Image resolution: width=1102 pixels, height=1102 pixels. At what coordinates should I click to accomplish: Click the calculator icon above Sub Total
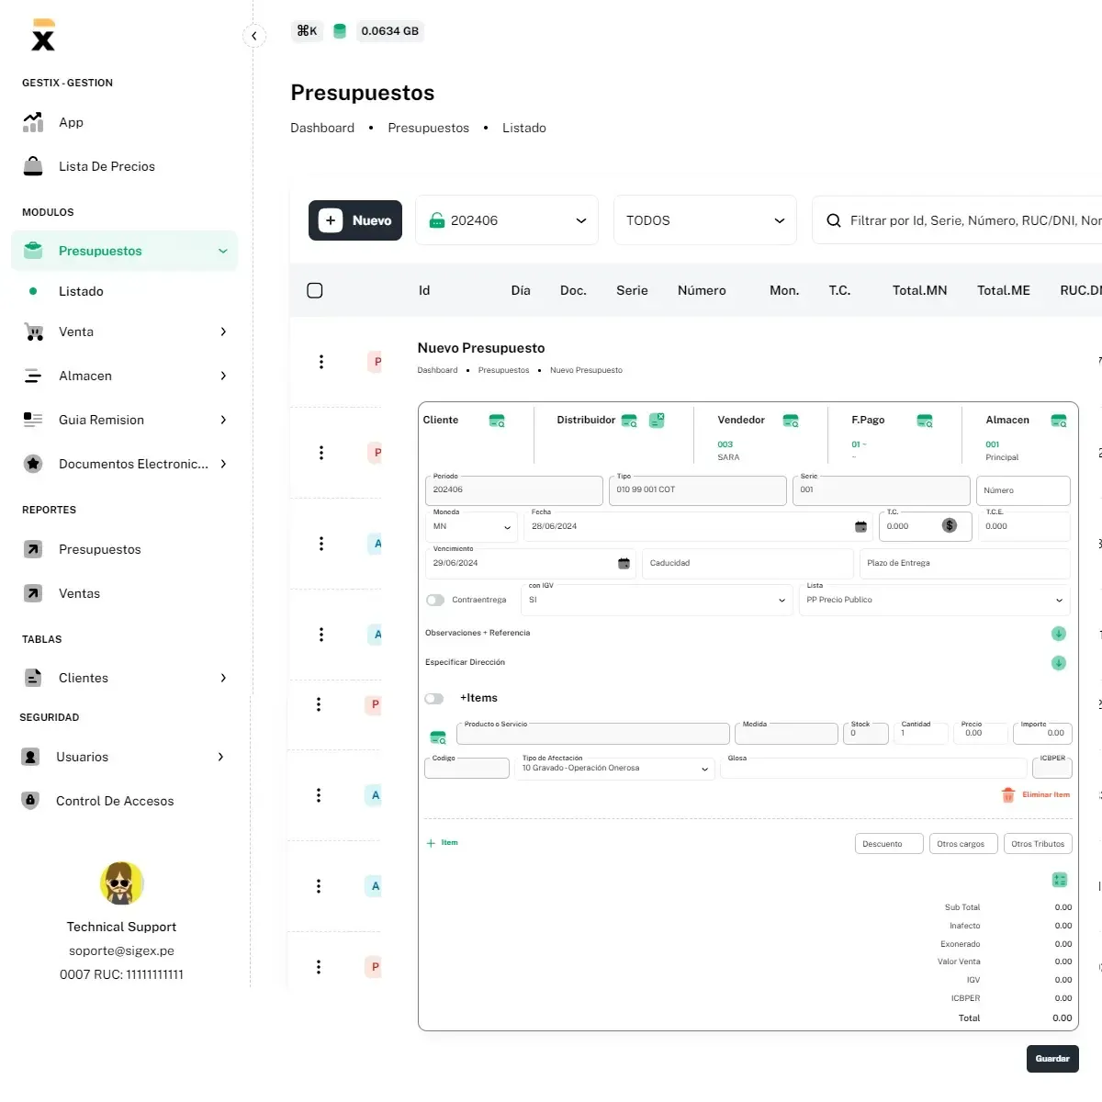(x=1060, y=880)
